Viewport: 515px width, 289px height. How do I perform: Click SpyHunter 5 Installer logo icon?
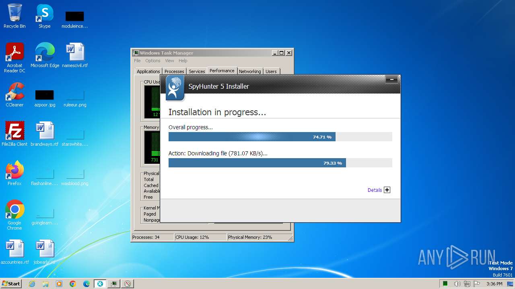pos(175,88)
